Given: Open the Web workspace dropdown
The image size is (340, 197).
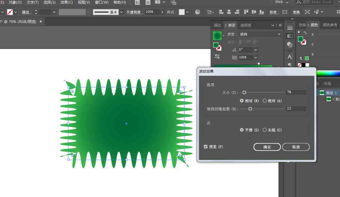Looking at the screenshot, I should click(x=282, y=2).
